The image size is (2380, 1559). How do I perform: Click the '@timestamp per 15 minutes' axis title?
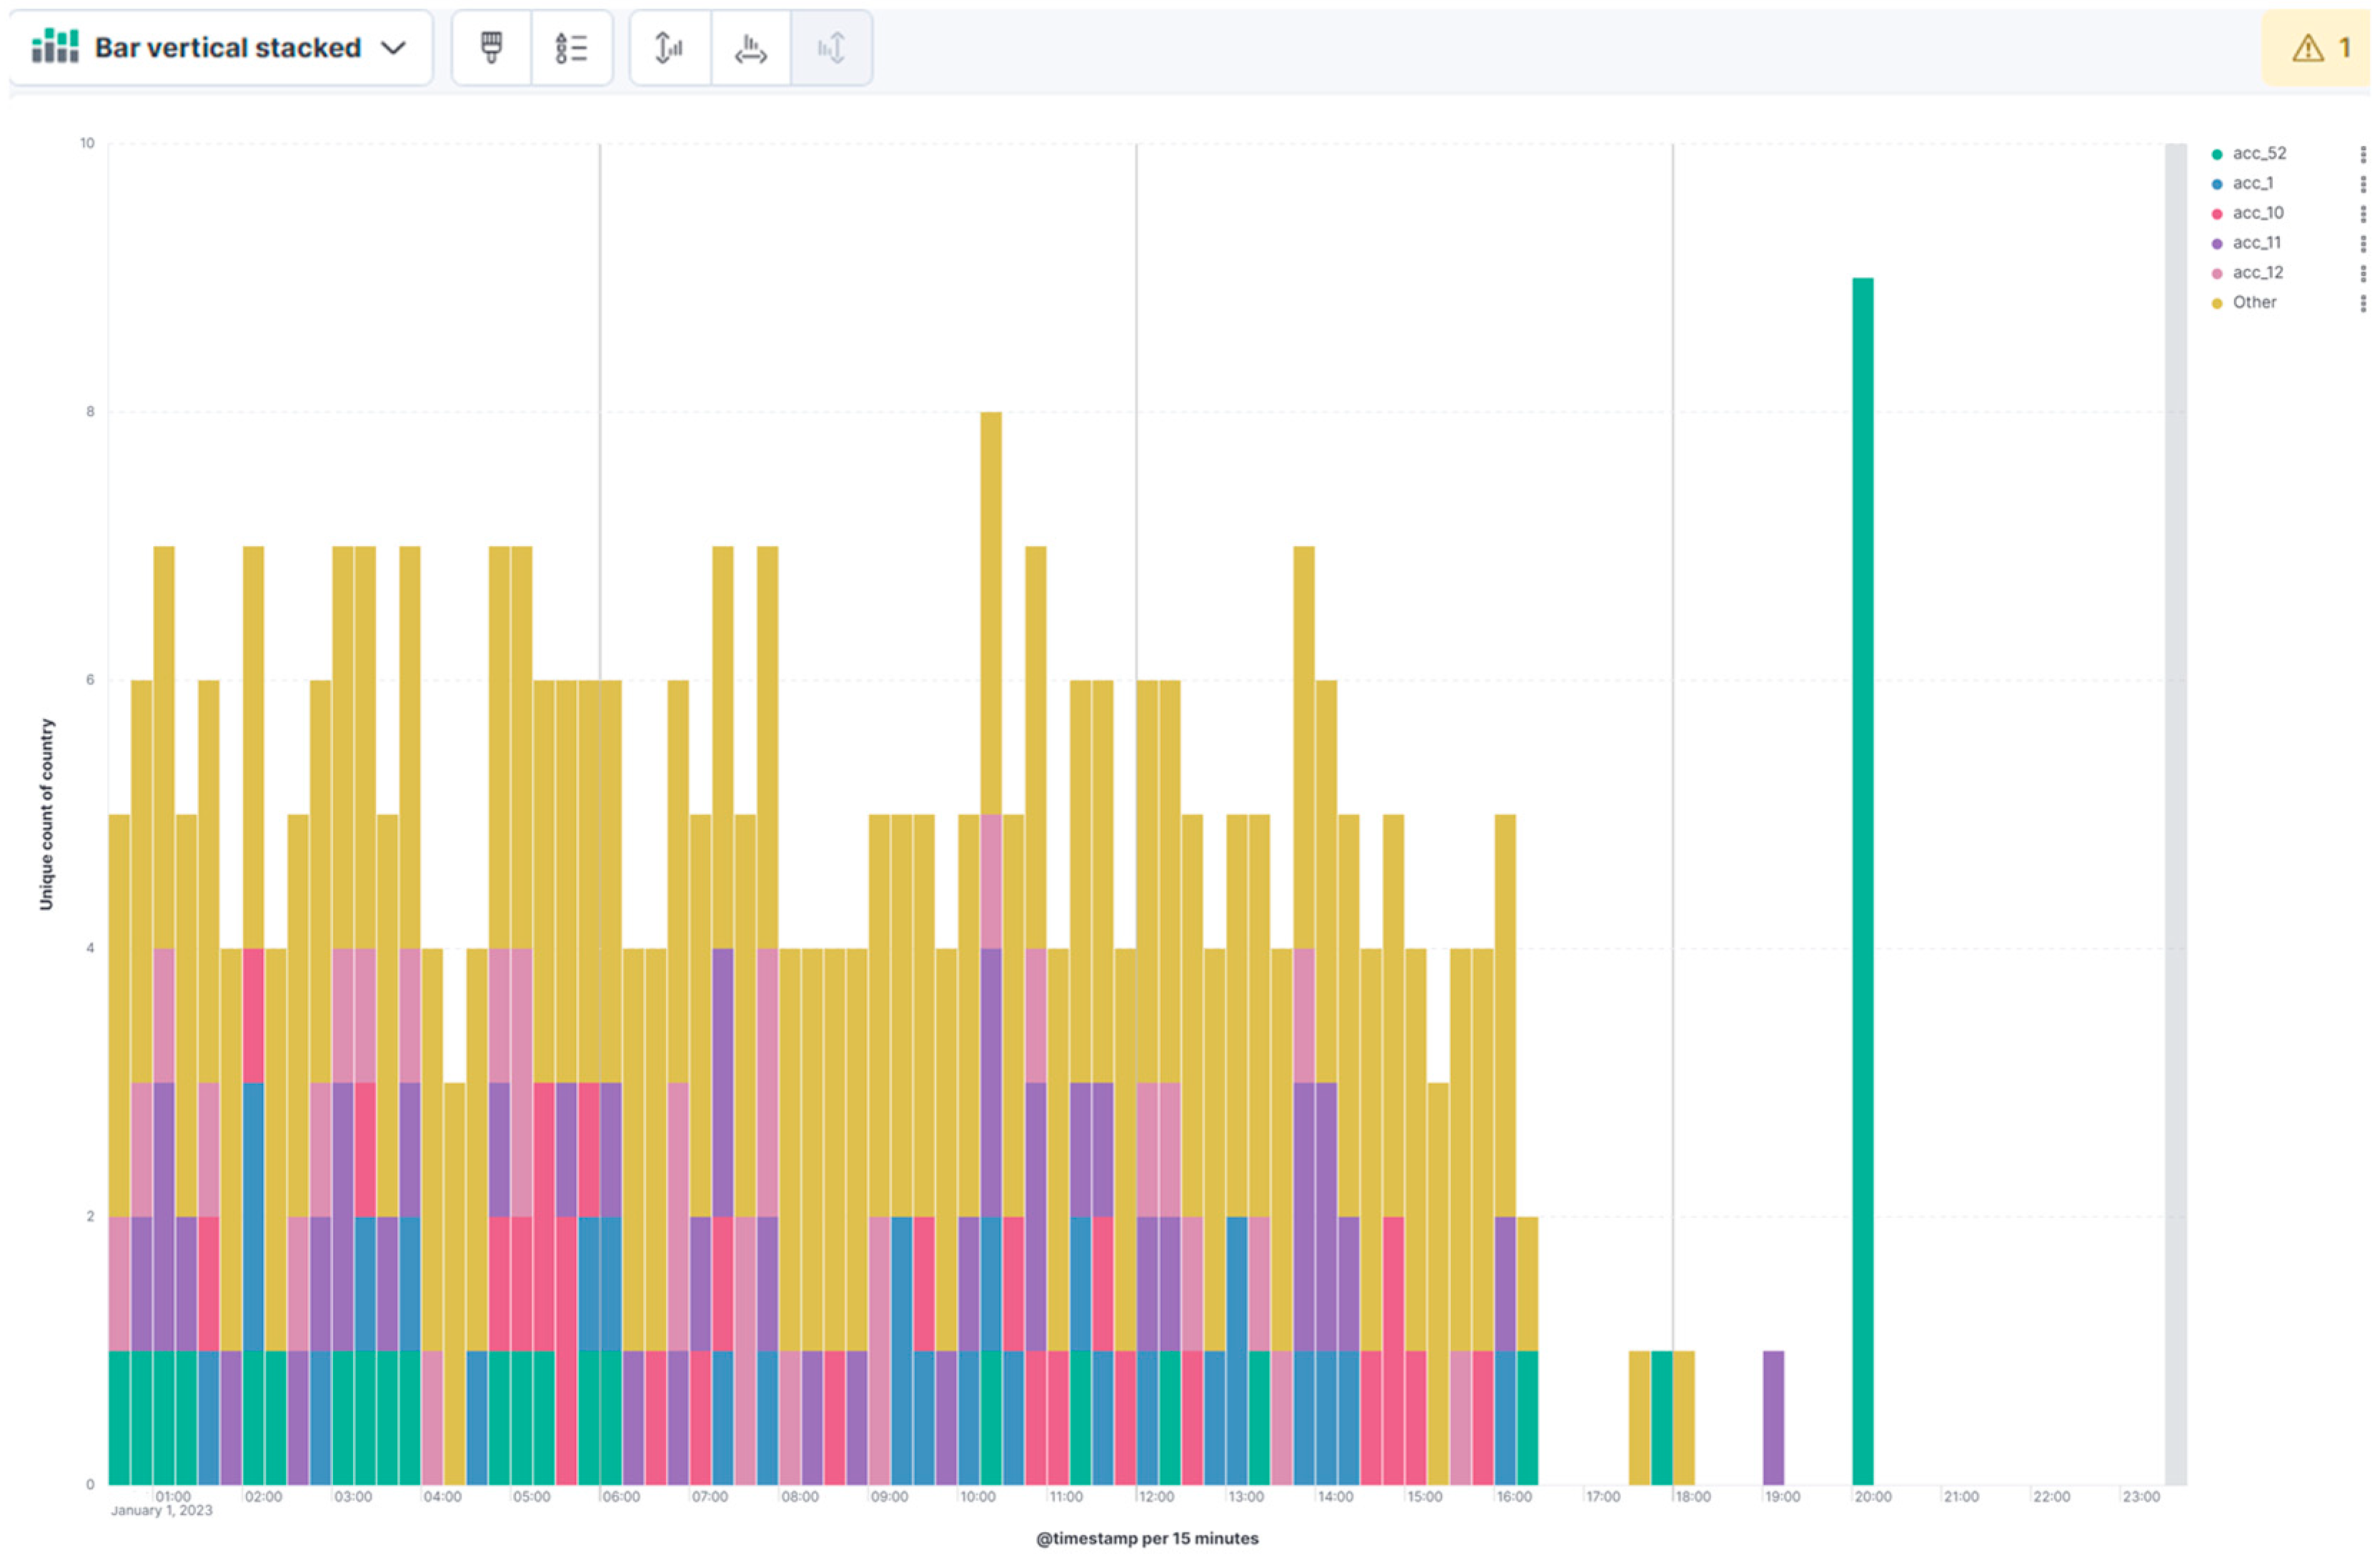tap(1147, 1538)
